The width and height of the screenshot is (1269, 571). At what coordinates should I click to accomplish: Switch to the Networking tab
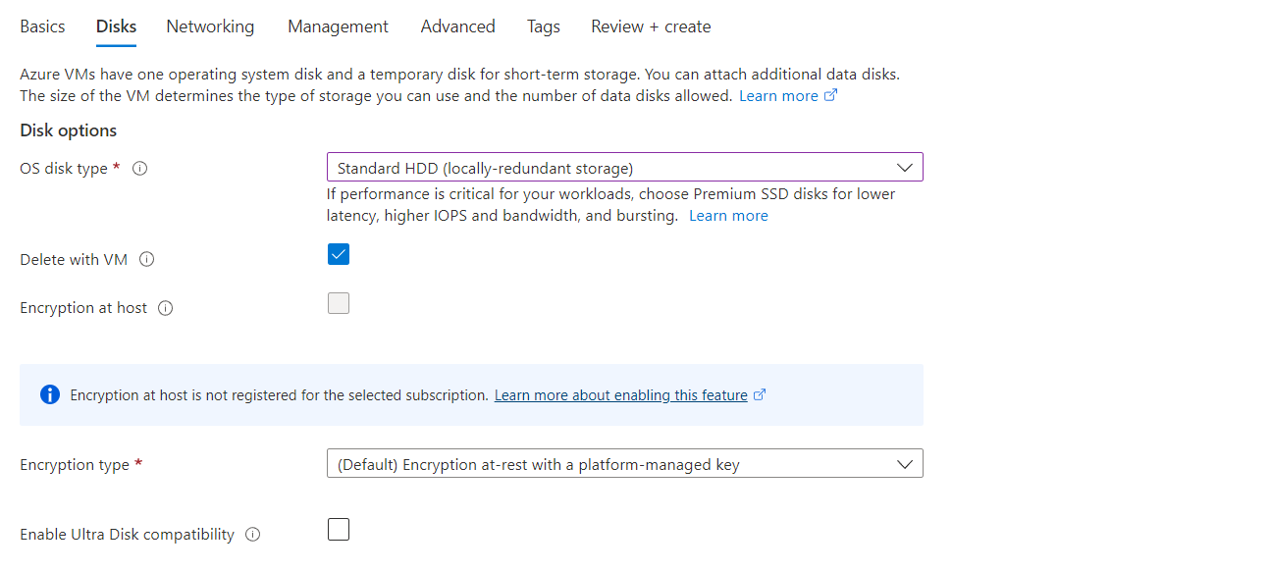210,26
